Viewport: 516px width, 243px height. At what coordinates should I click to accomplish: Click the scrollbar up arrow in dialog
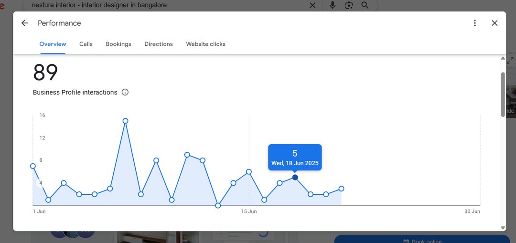tap(503, 58)
